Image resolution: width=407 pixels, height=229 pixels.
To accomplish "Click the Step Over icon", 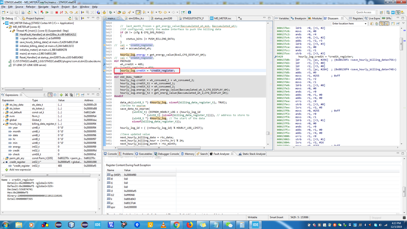I will 71,12.
